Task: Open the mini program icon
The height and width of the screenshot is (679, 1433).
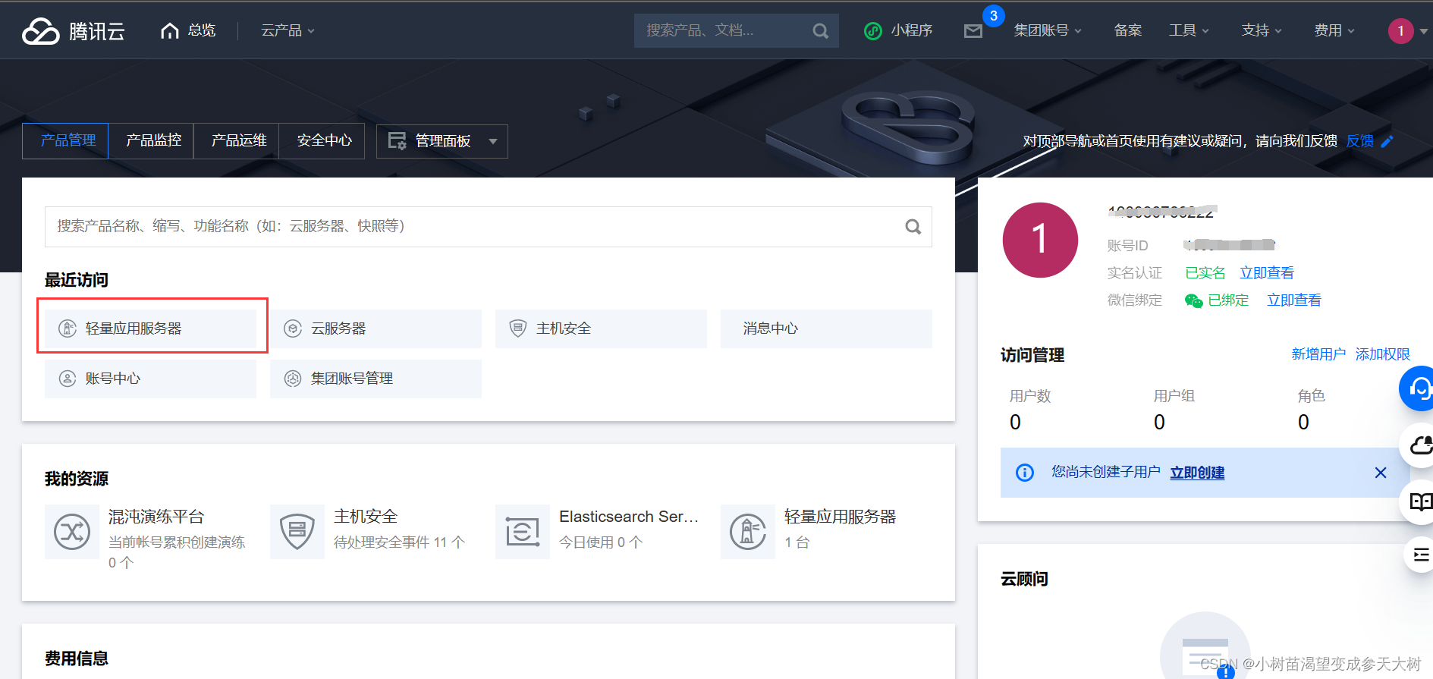Action: point(873,31)
